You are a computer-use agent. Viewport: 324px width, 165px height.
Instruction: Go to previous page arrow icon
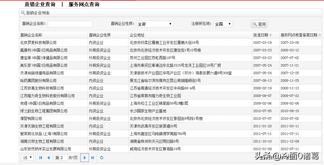pyautogui.click(x=49, y=158)
